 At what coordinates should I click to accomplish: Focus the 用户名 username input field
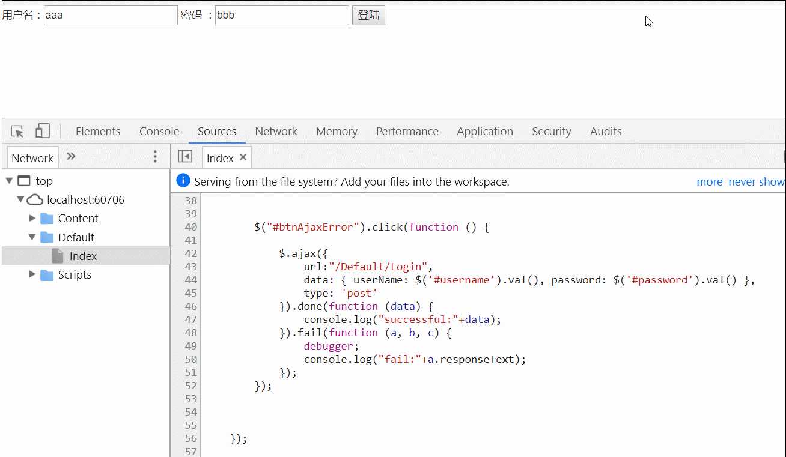111,15
